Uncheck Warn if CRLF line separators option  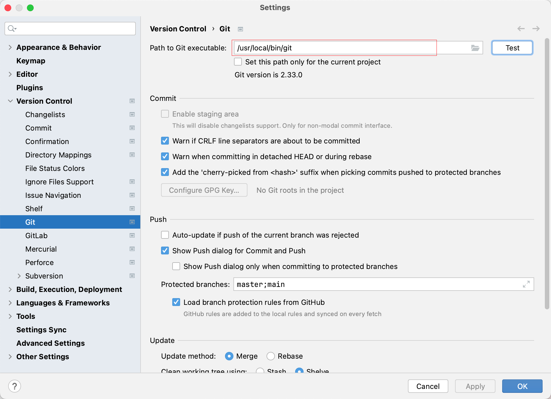click(165, 141)
